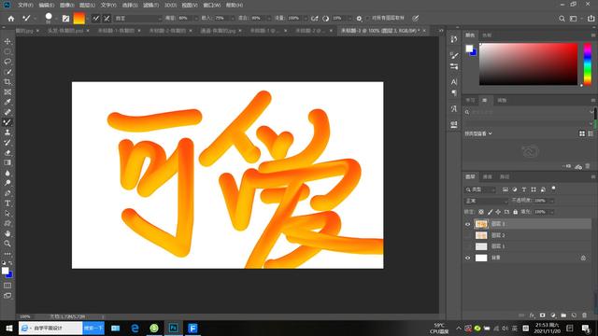
Task: Open Photoshop from the Windows taskbar
Action: [x=173, y=328]
